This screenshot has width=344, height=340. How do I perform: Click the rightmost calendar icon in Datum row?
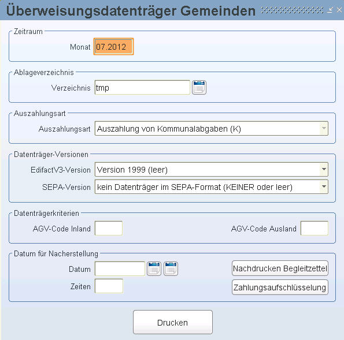tap(171, 268)
